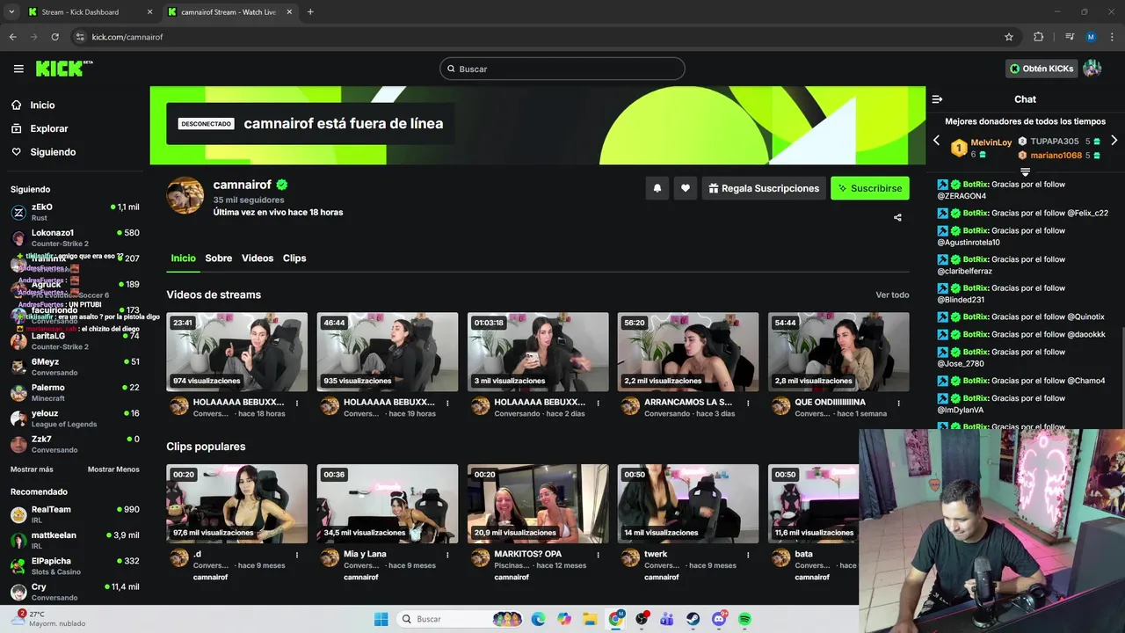Open Chrome's three-dot menu
Image resolution: width=1125 pixels, height=633 pixels.
[1113, 37]
